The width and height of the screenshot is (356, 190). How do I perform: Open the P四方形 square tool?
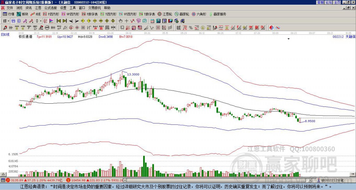tap(51, 14)
